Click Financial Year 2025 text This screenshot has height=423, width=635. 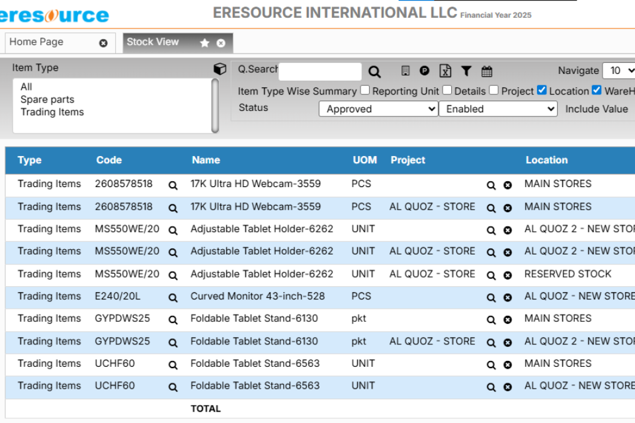click(x=495, y=15)
